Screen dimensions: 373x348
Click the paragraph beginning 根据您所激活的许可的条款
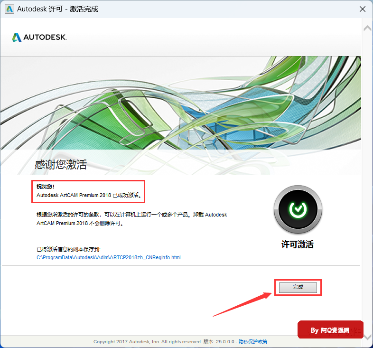131,219
